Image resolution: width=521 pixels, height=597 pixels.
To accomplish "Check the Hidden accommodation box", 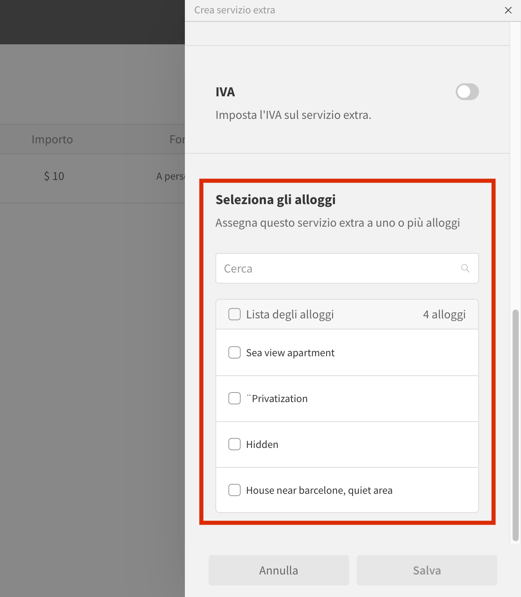I will pos(235,444).
